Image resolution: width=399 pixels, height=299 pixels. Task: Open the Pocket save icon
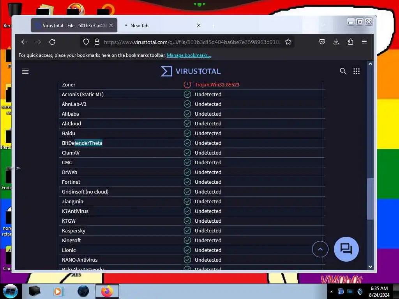[322, 42]
